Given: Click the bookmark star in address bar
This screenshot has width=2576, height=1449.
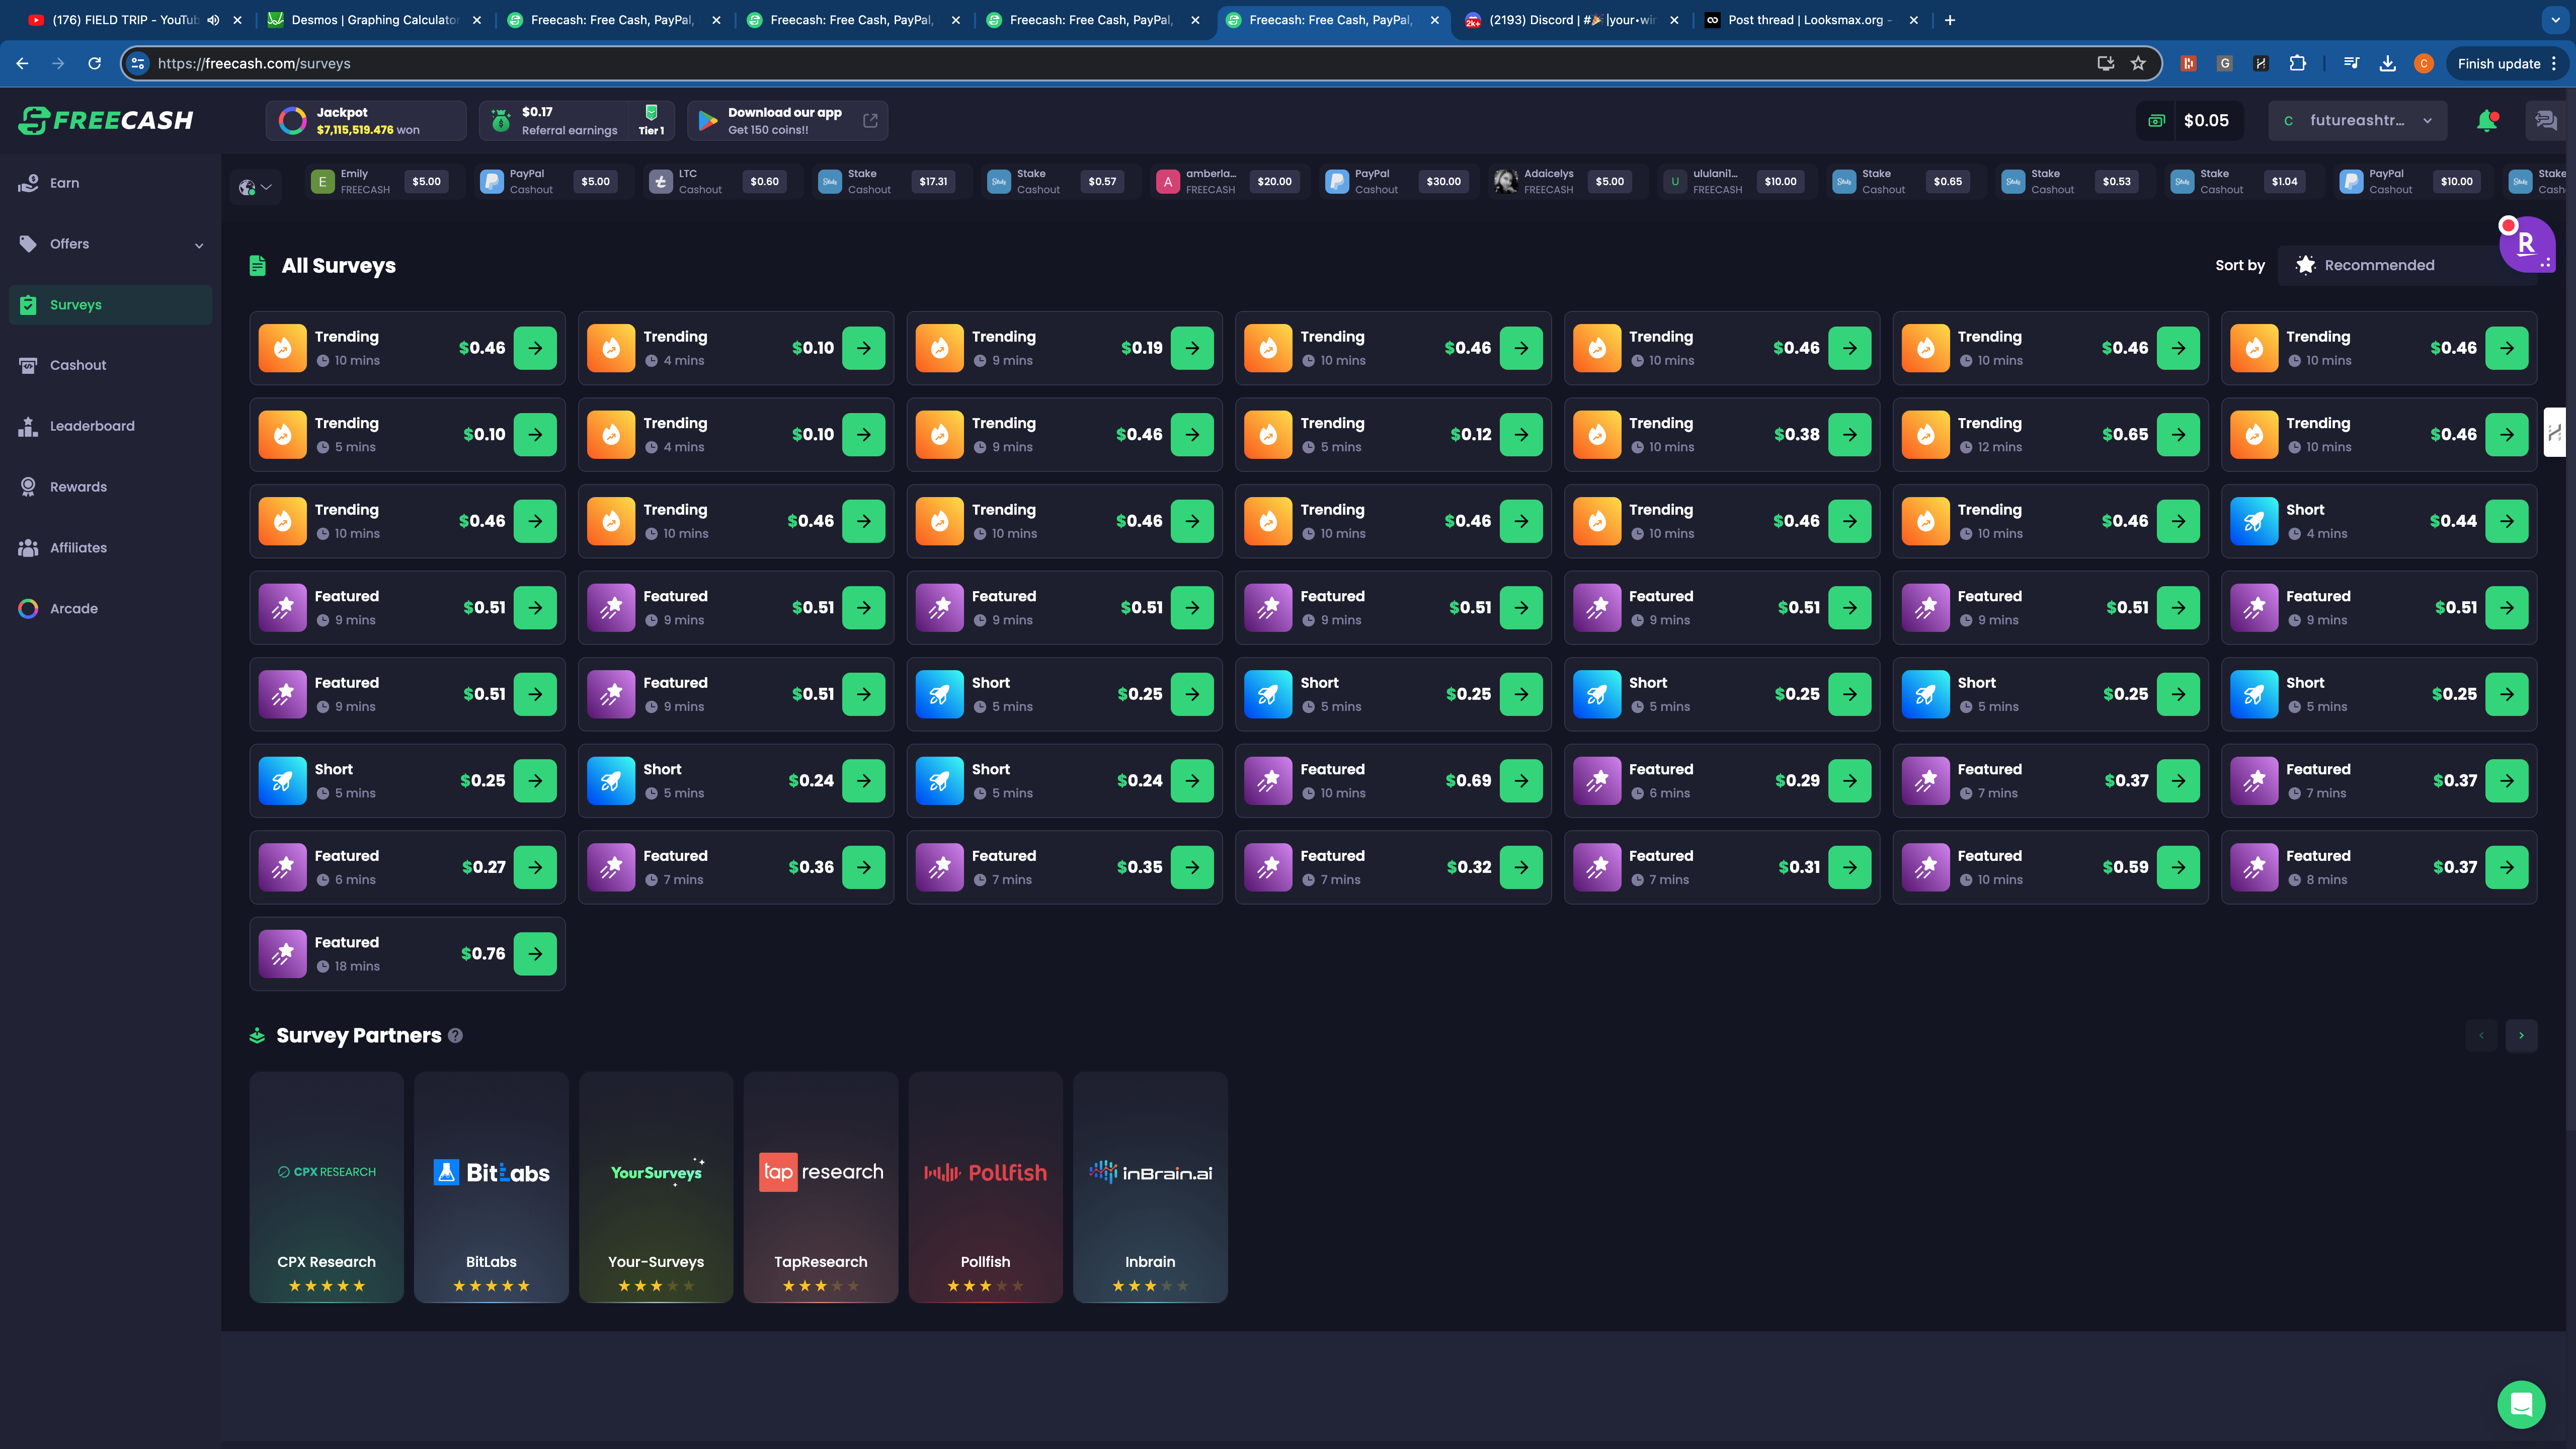Looking at the screenshot, I should tap(2138, 63).
